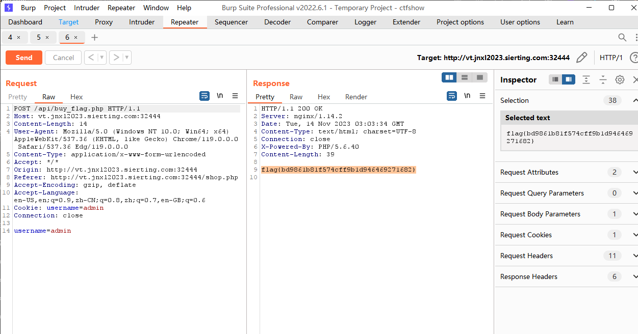This screenshot has width=638, height=334.
Task: Expand all Inspector sections icon
Action: [586, 79]
